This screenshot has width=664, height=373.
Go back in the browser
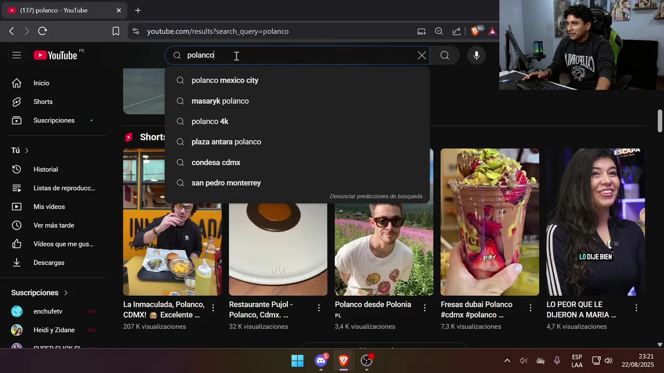(11, 31)
